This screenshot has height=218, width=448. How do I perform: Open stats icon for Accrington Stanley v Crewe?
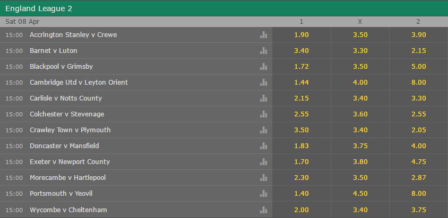(x=263, y=35)
